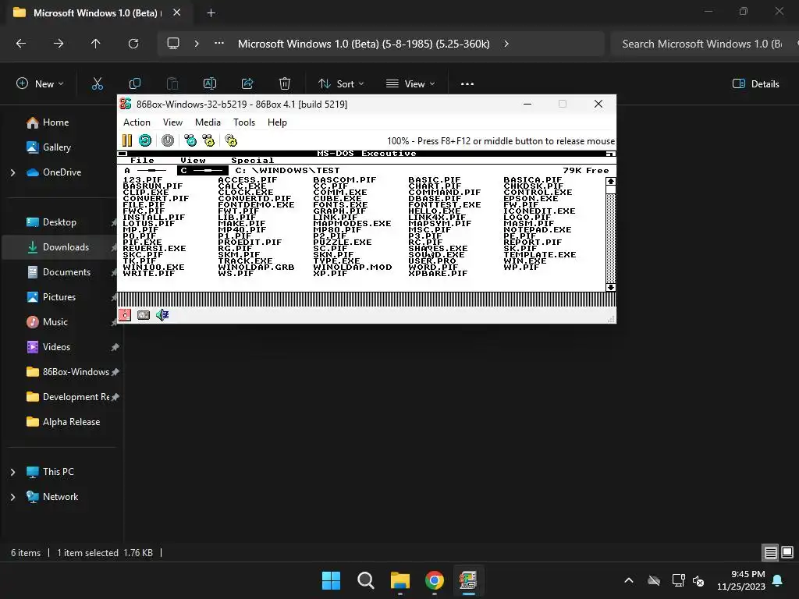Open the Special menu in MS-DOS Executive
799x599 pixels.
[x=253, y=161]
